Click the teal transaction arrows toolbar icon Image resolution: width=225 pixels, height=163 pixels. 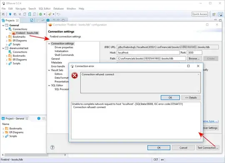[30, 14]
